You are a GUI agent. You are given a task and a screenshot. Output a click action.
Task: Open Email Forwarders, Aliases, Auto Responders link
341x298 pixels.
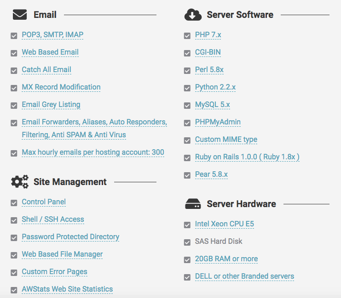[94, 128]
